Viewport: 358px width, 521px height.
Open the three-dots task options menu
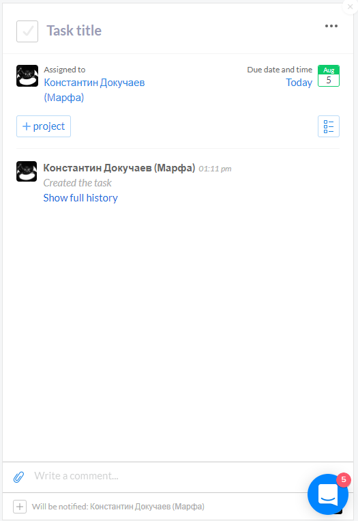331,26
